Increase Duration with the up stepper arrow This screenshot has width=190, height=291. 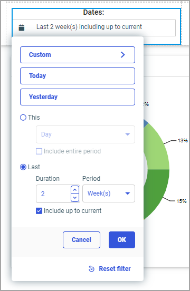click(x=75, y=190)
